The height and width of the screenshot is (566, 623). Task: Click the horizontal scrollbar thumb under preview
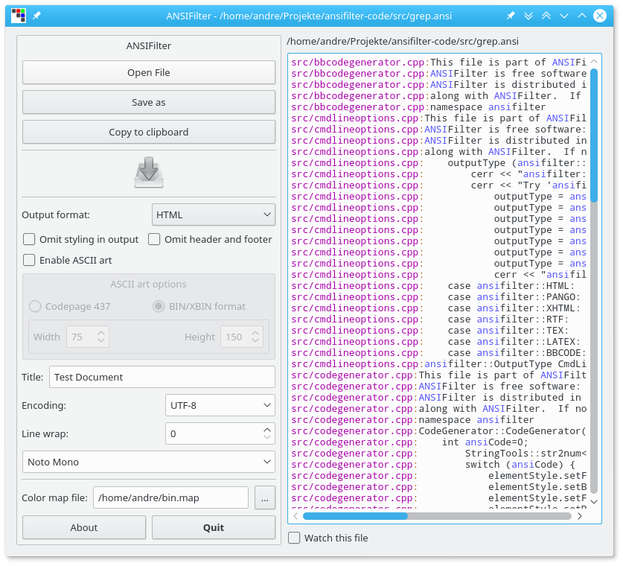point(355,515)
